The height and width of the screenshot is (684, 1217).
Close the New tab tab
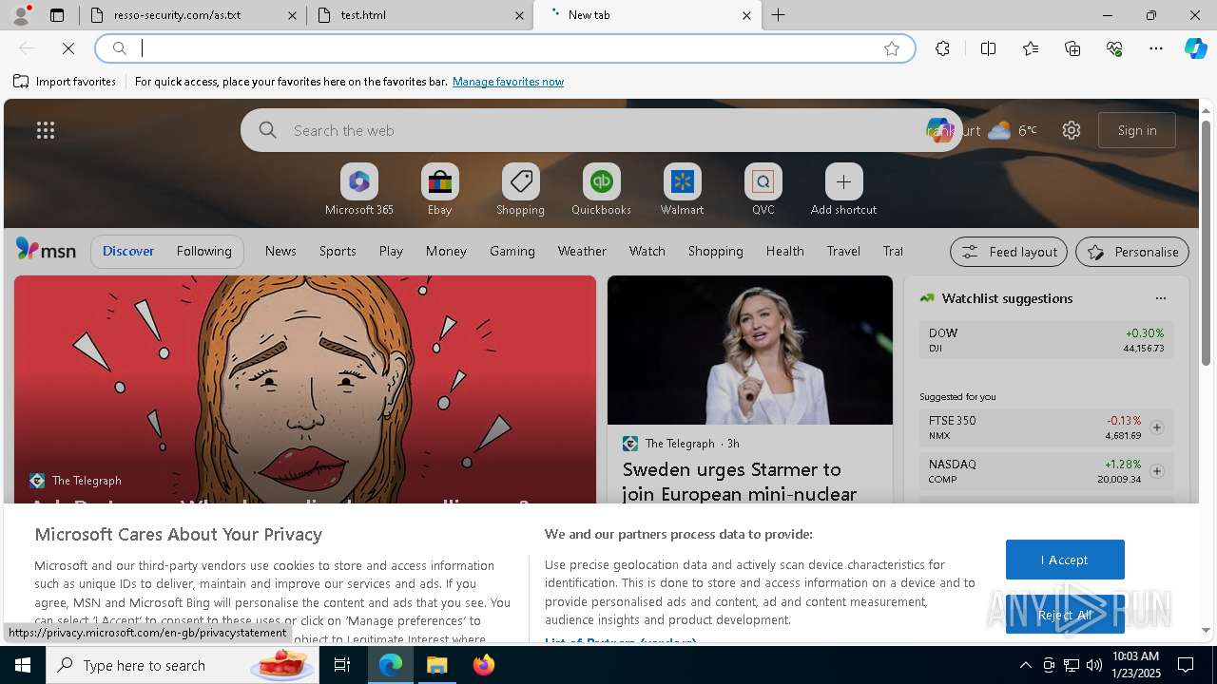(x=746, y=15)
